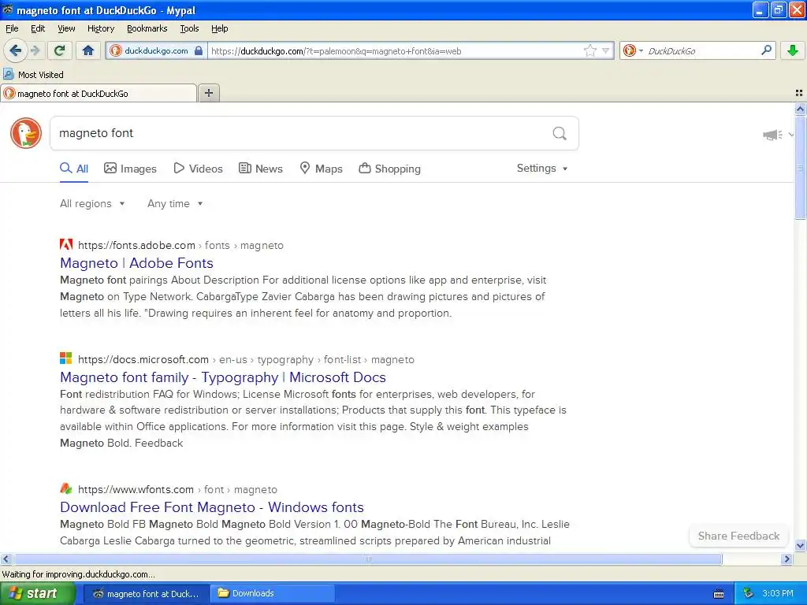Screen dimensions: 807x605
Task: Open the search engine selector in toolbar
Action: point(633,50)
